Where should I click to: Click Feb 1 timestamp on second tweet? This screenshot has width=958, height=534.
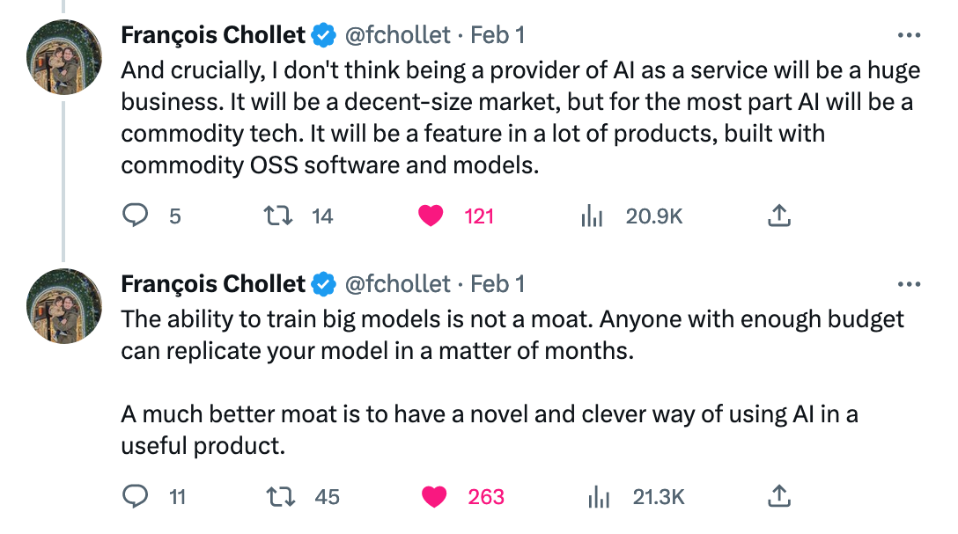click(x=497, y=284)
